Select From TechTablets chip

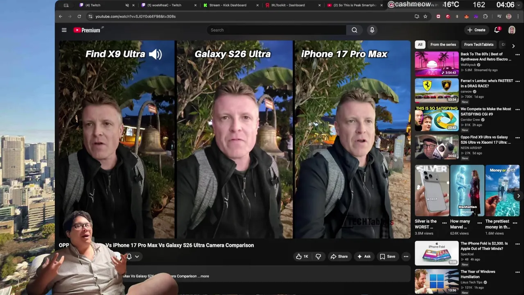pos(479,44)
